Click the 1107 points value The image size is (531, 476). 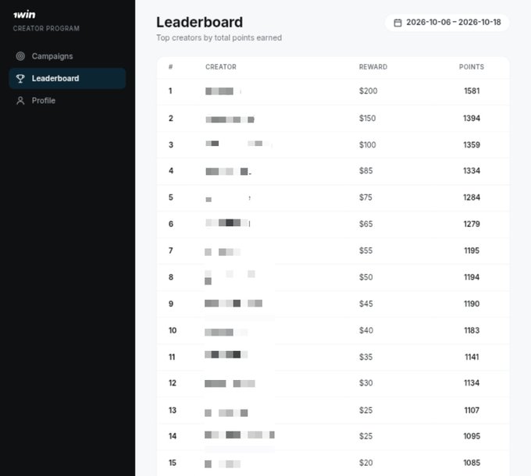click(x=472, y=410)
